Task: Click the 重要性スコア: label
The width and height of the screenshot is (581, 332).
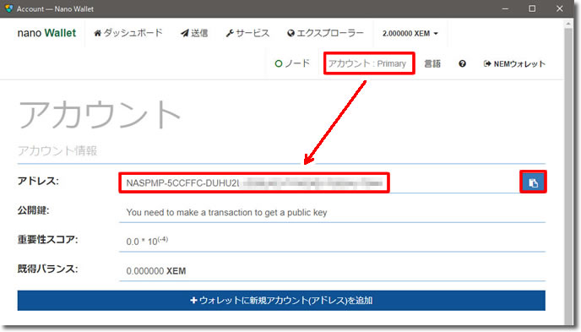Action: tap(48, 239)
